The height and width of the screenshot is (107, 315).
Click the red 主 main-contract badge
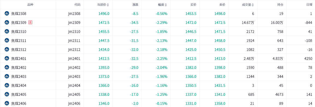[x=30, y=23]
